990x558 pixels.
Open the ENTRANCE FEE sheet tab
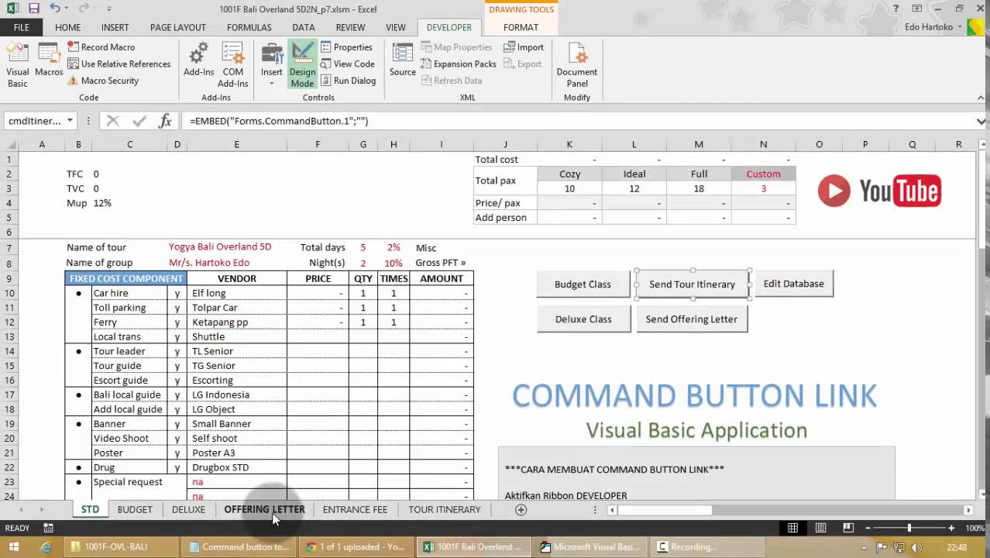[x=355, y=509]
